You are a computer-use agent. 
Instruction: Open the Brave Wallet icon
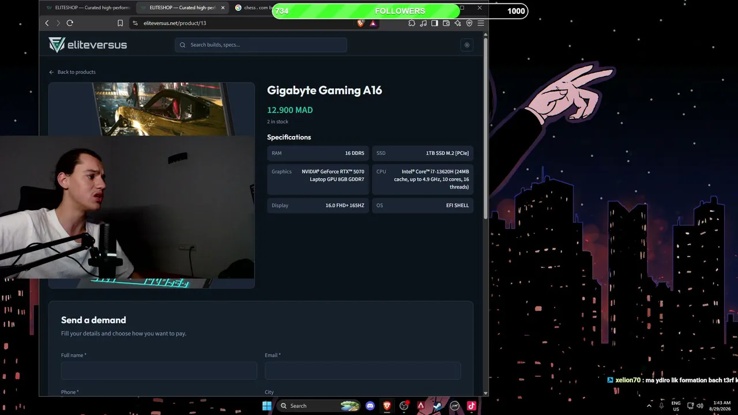click(x=446, y=23)
